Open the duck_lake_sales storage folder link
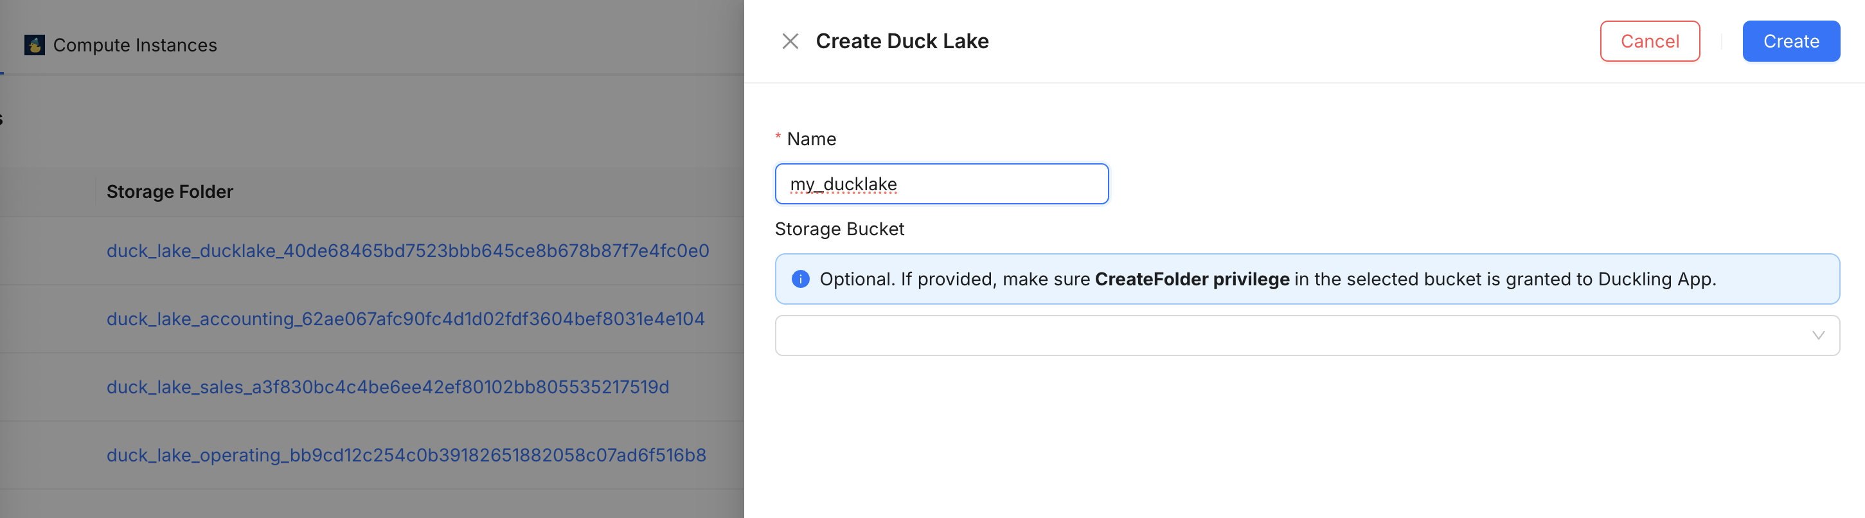Screen dimensions: 1865x518 388,387
